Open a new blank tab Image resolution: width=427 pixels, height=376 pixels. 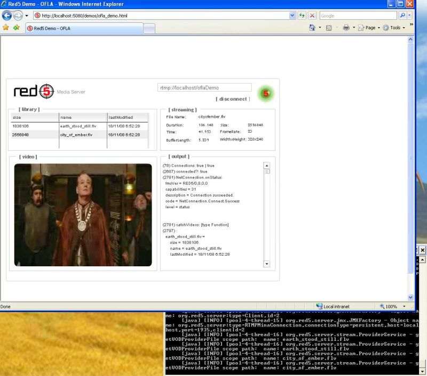tap(149, 29)
